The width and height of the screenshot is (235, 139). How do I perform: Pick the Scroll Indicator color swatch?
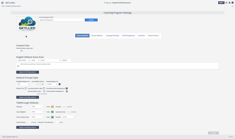(52, 117)
